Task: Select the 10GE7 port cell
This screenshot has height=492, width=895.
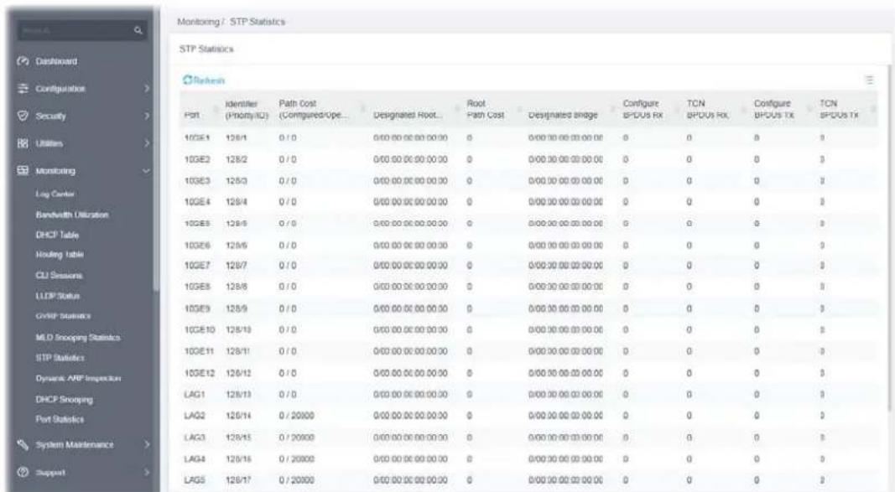Action: 197,266
